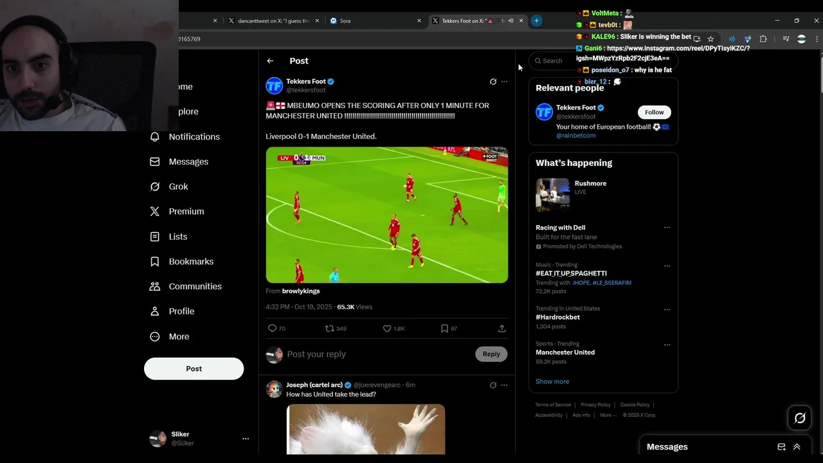Open Lists in the sidebar
Image resolution: width=823 pixels, height=463 pixels.
[168, 237]
